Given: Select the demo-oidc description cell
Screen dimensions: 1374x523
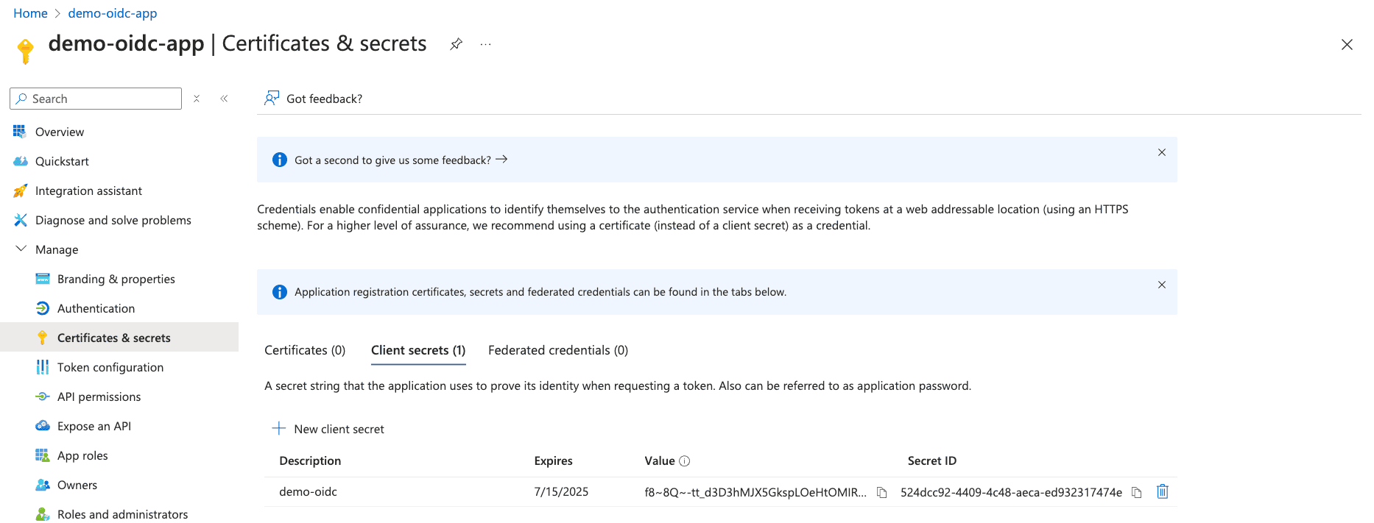Looking at the screenshot, I should coord(308,491).
